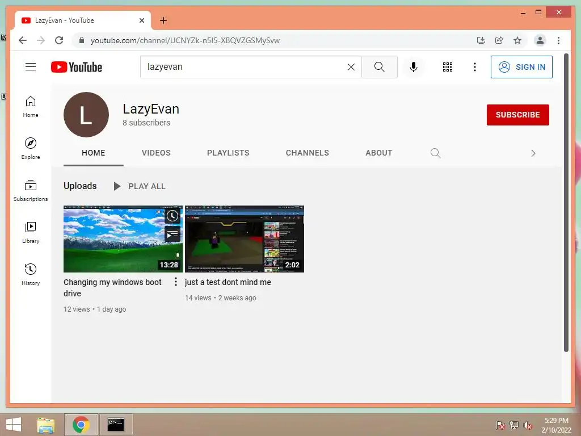Select the LazyEvan - YouTube browser tab
This screenshot has width=581, height=436.
83,20
